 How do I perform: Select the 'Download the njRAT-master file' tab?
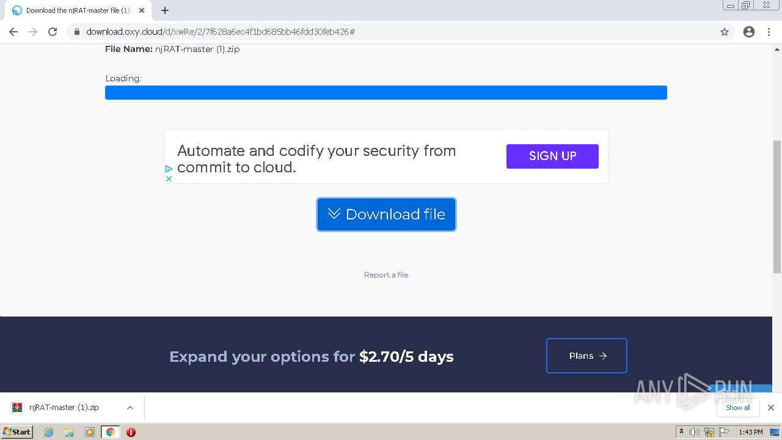(78, 10)
